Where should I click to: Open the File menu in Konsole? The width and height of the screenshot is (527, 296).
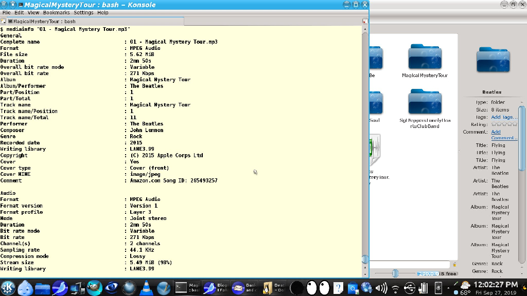pyautogui.click(x=6, y=12)
